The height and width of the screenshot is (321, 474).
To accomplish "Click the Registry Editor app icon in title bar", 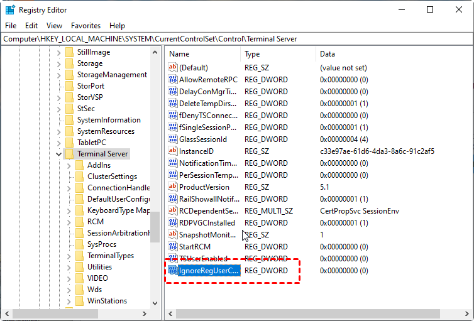I will point(9,9).
